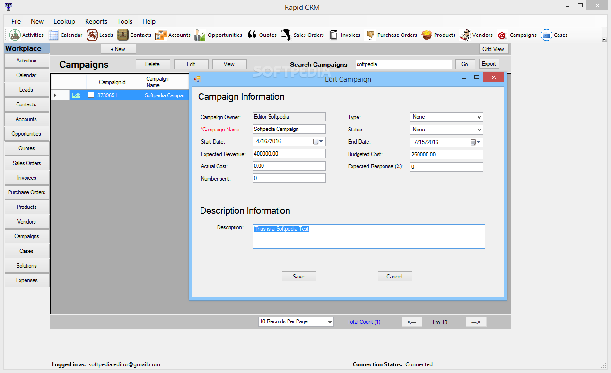
Task: Open Vendors via the toolbar icon
Action: pyautogui.click(x=465, y=35)
